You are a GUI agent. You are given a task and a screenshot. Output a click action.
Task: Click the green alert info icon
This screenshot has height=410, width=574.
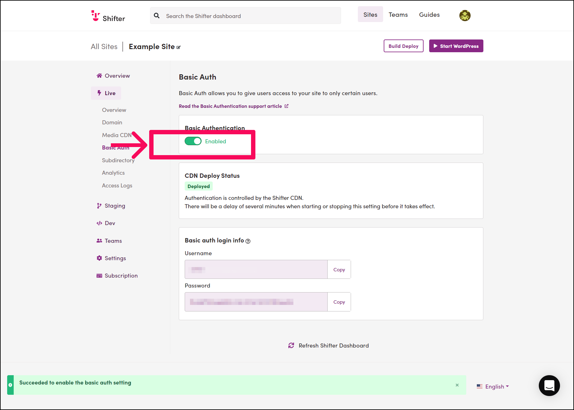(x=10, y=385)
